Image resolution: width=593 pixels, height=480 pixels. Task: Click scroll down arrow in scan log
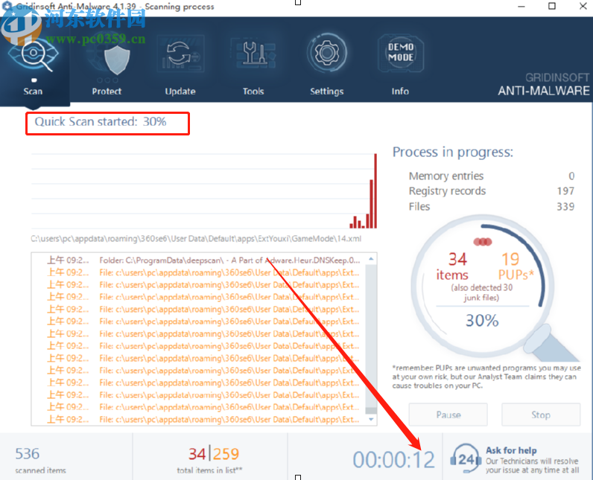click(x=371, y=419)
